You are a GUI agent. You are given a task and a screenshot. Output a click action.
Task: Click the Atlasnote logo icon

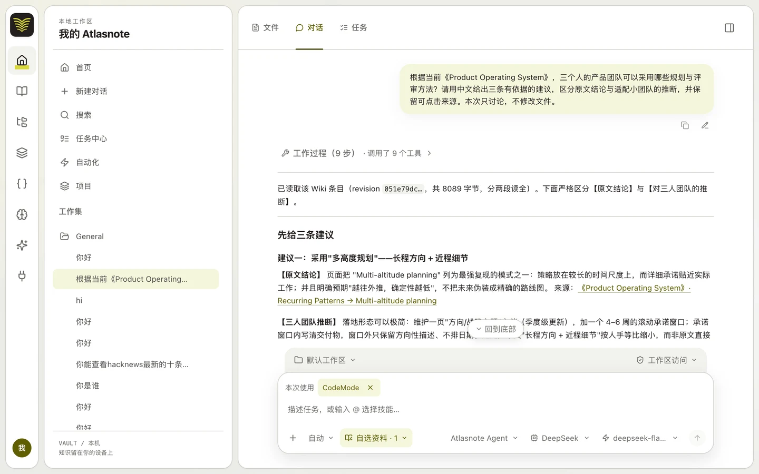(x=22, y=25)
